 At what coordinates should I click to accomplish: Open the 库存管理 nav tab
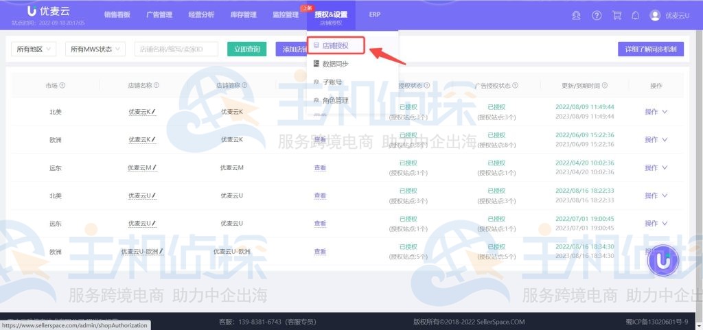[x=244, y=15]
